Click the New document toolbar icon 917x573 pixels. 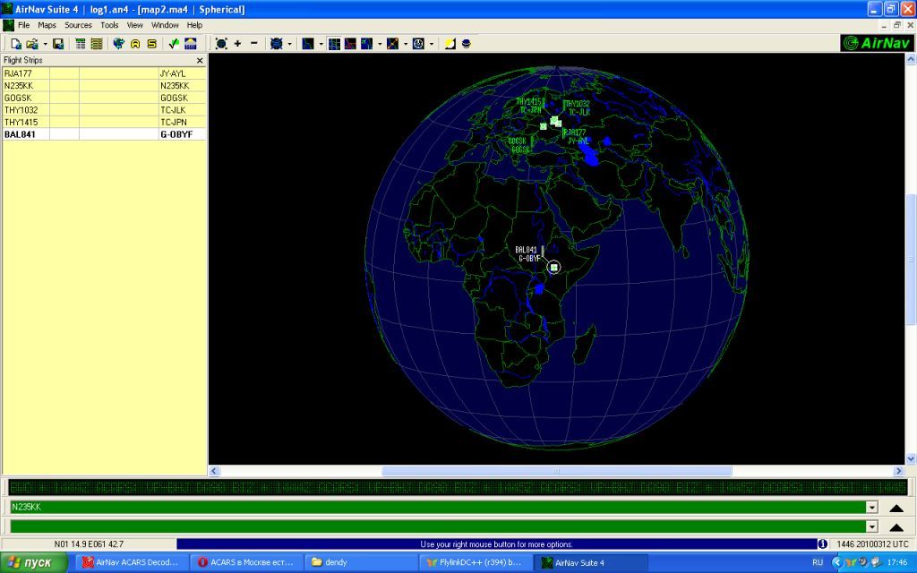pos(16,44)
